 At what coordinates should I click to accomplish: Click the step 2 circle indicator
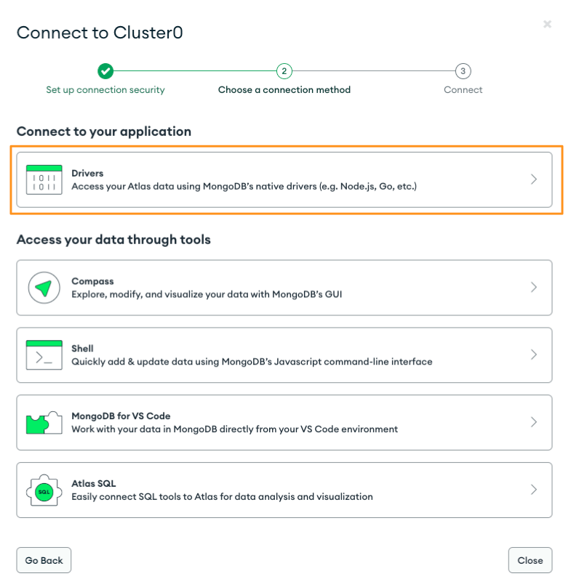pyautogui.click(x=284, y=71)
